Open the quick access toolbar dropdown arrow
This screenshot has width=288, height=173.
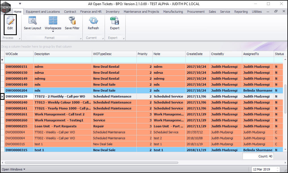pos(20,4)
